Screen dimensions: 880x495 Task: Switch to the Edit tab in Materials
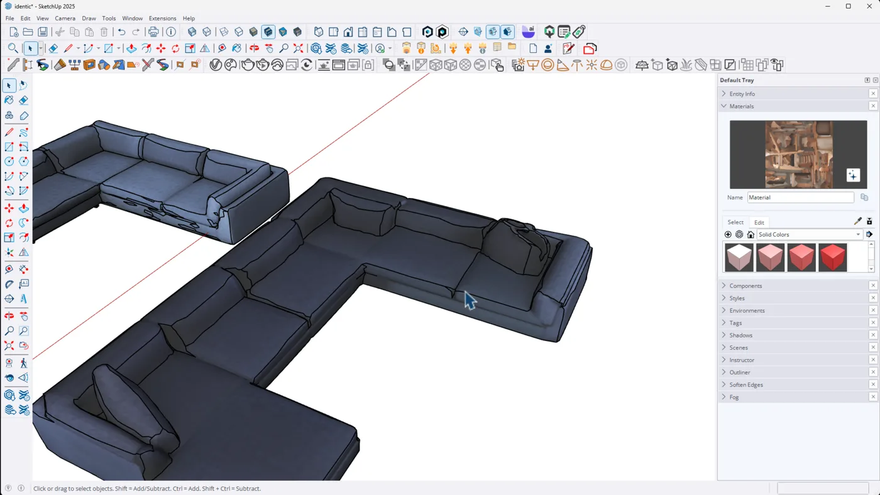pos(759,222)
